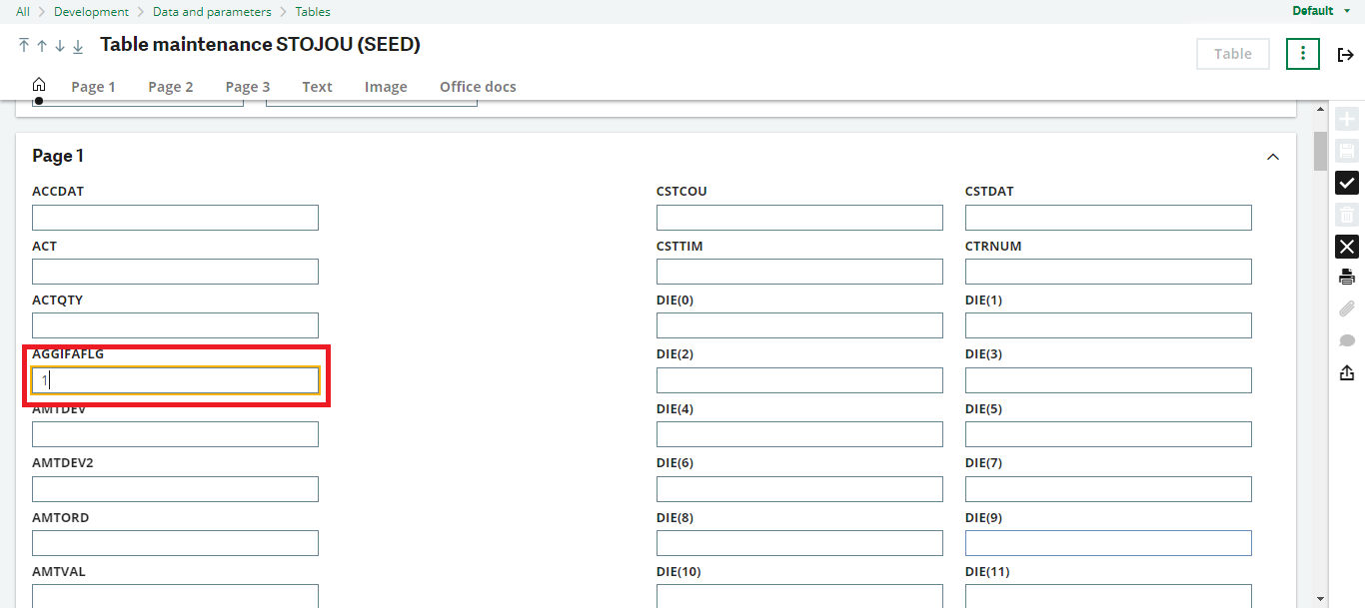Viewport: 1365px width, 608px height.
Task: Collapse the Page 1 section
Action: coord(1273,156)
